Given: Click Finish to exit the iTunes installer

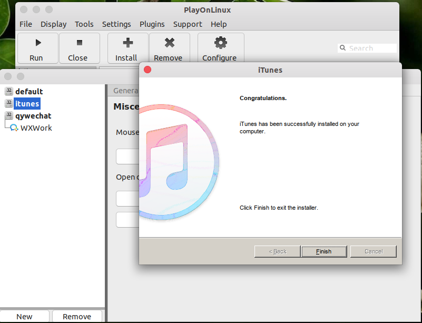Looking at the screenshot, I should tap(324, 251).
